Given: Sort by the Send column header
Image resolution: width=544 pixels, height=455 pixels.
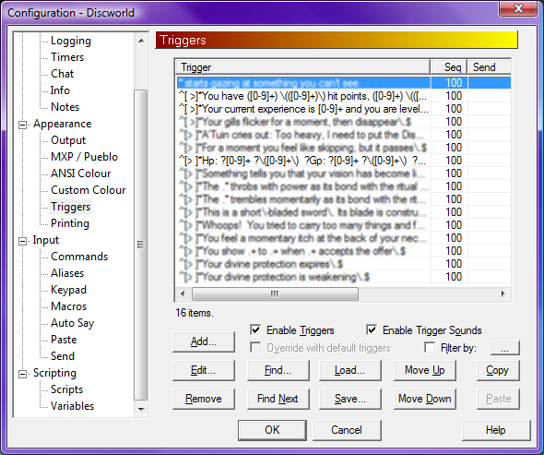Looking at the screenshot, I should (x=490, y=67).
